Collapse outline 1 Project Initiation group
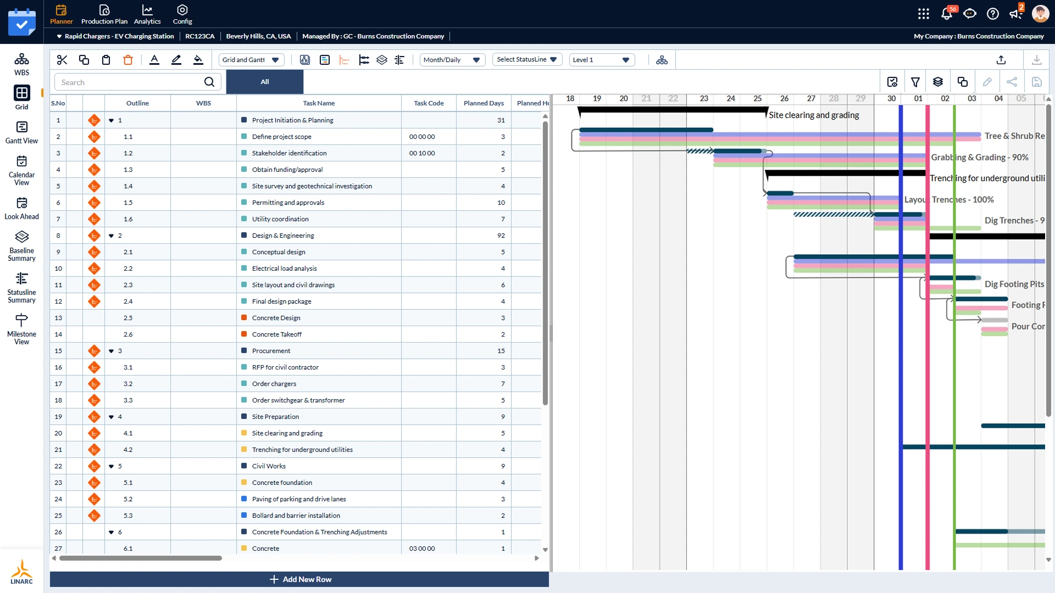The height and width of the screenshot is (593, 1055). (x=111, y=120)
